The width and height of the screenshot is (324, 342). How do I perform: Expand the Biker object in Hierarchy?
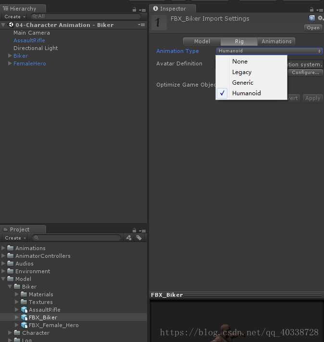(10, 56)
